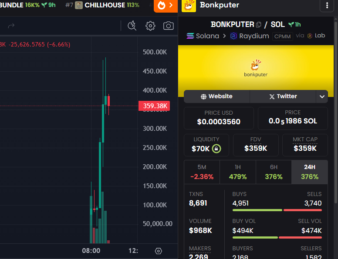
Task: Click the Raydium DEX logo icon
Action: click(233, 36)
